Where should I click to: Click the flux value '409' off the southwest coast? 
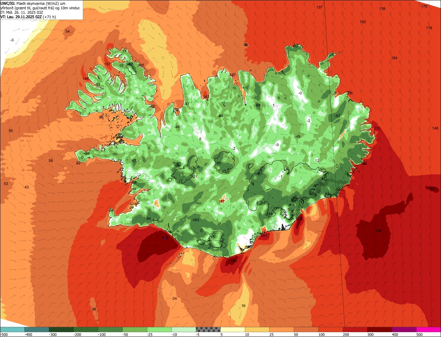[165, 238]
